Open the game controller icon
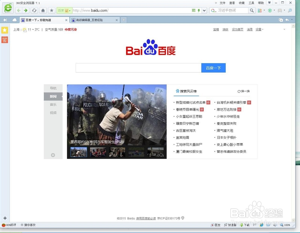 (280, 10)
